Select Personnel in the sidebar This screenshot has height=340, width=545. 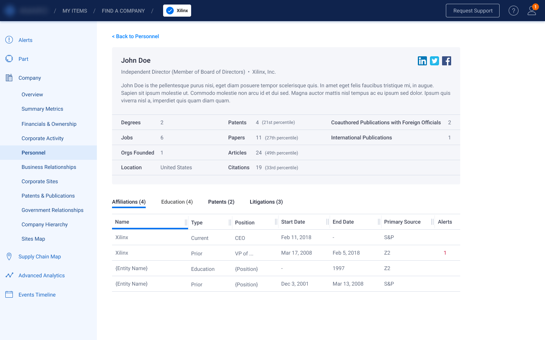click(x=48, y=153)
